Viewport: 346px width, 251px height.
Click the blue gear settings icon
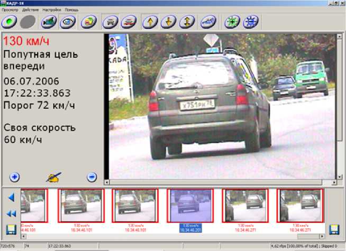pyautogui.click(x=249, y=22)
